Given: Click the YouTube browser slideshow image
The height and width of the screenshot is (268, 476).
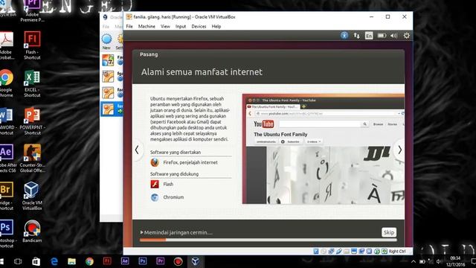Looking at the screenshot, I should [324, 149].
